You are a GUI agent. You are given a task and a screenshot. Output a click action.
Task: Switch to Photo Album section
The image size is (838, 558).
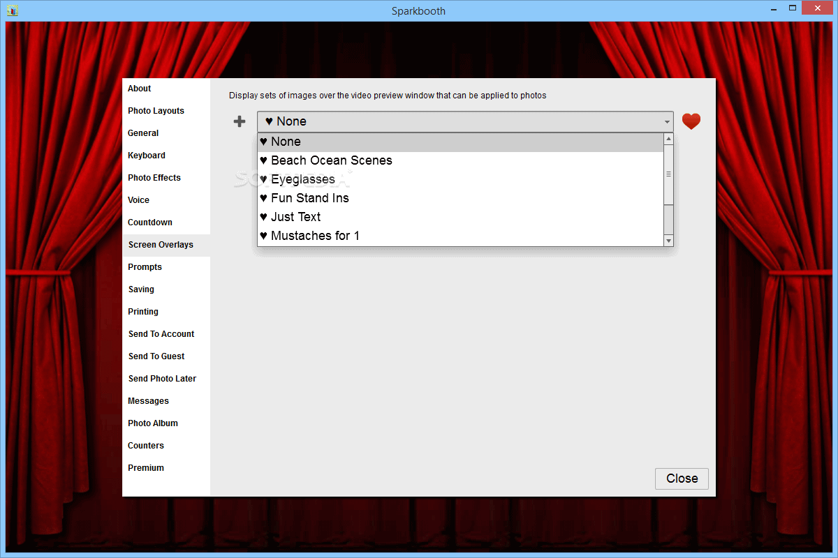coord(166,423)
